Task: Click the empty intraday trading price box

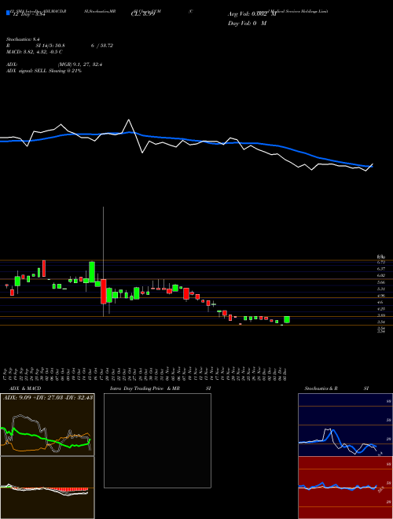Action: [x=157, y=440]
